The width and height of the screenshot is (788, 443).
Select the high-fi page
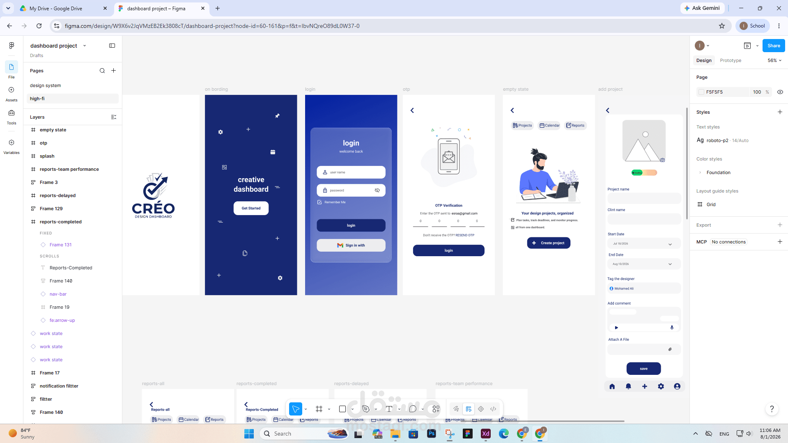click(73, 99)
